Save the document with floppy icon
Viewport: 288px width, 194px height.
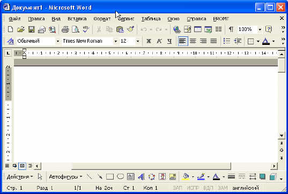click(32, 29)
